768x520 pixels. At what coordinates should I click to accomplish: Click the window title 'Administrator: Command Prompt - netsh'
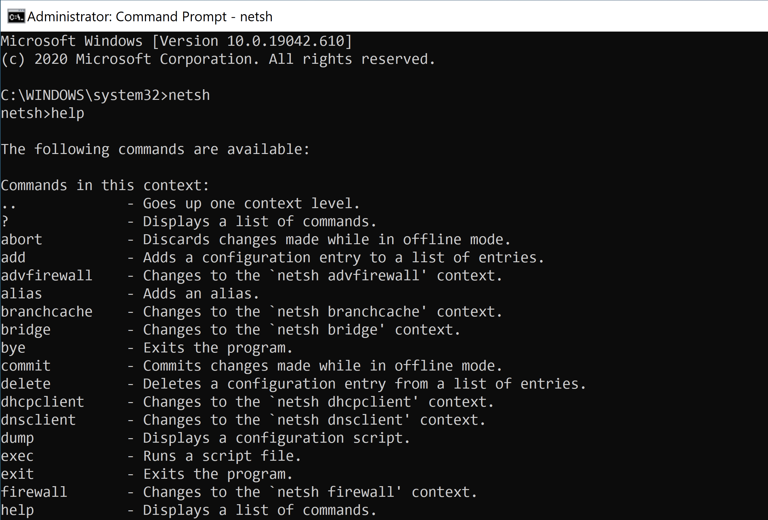pos(150,17)
